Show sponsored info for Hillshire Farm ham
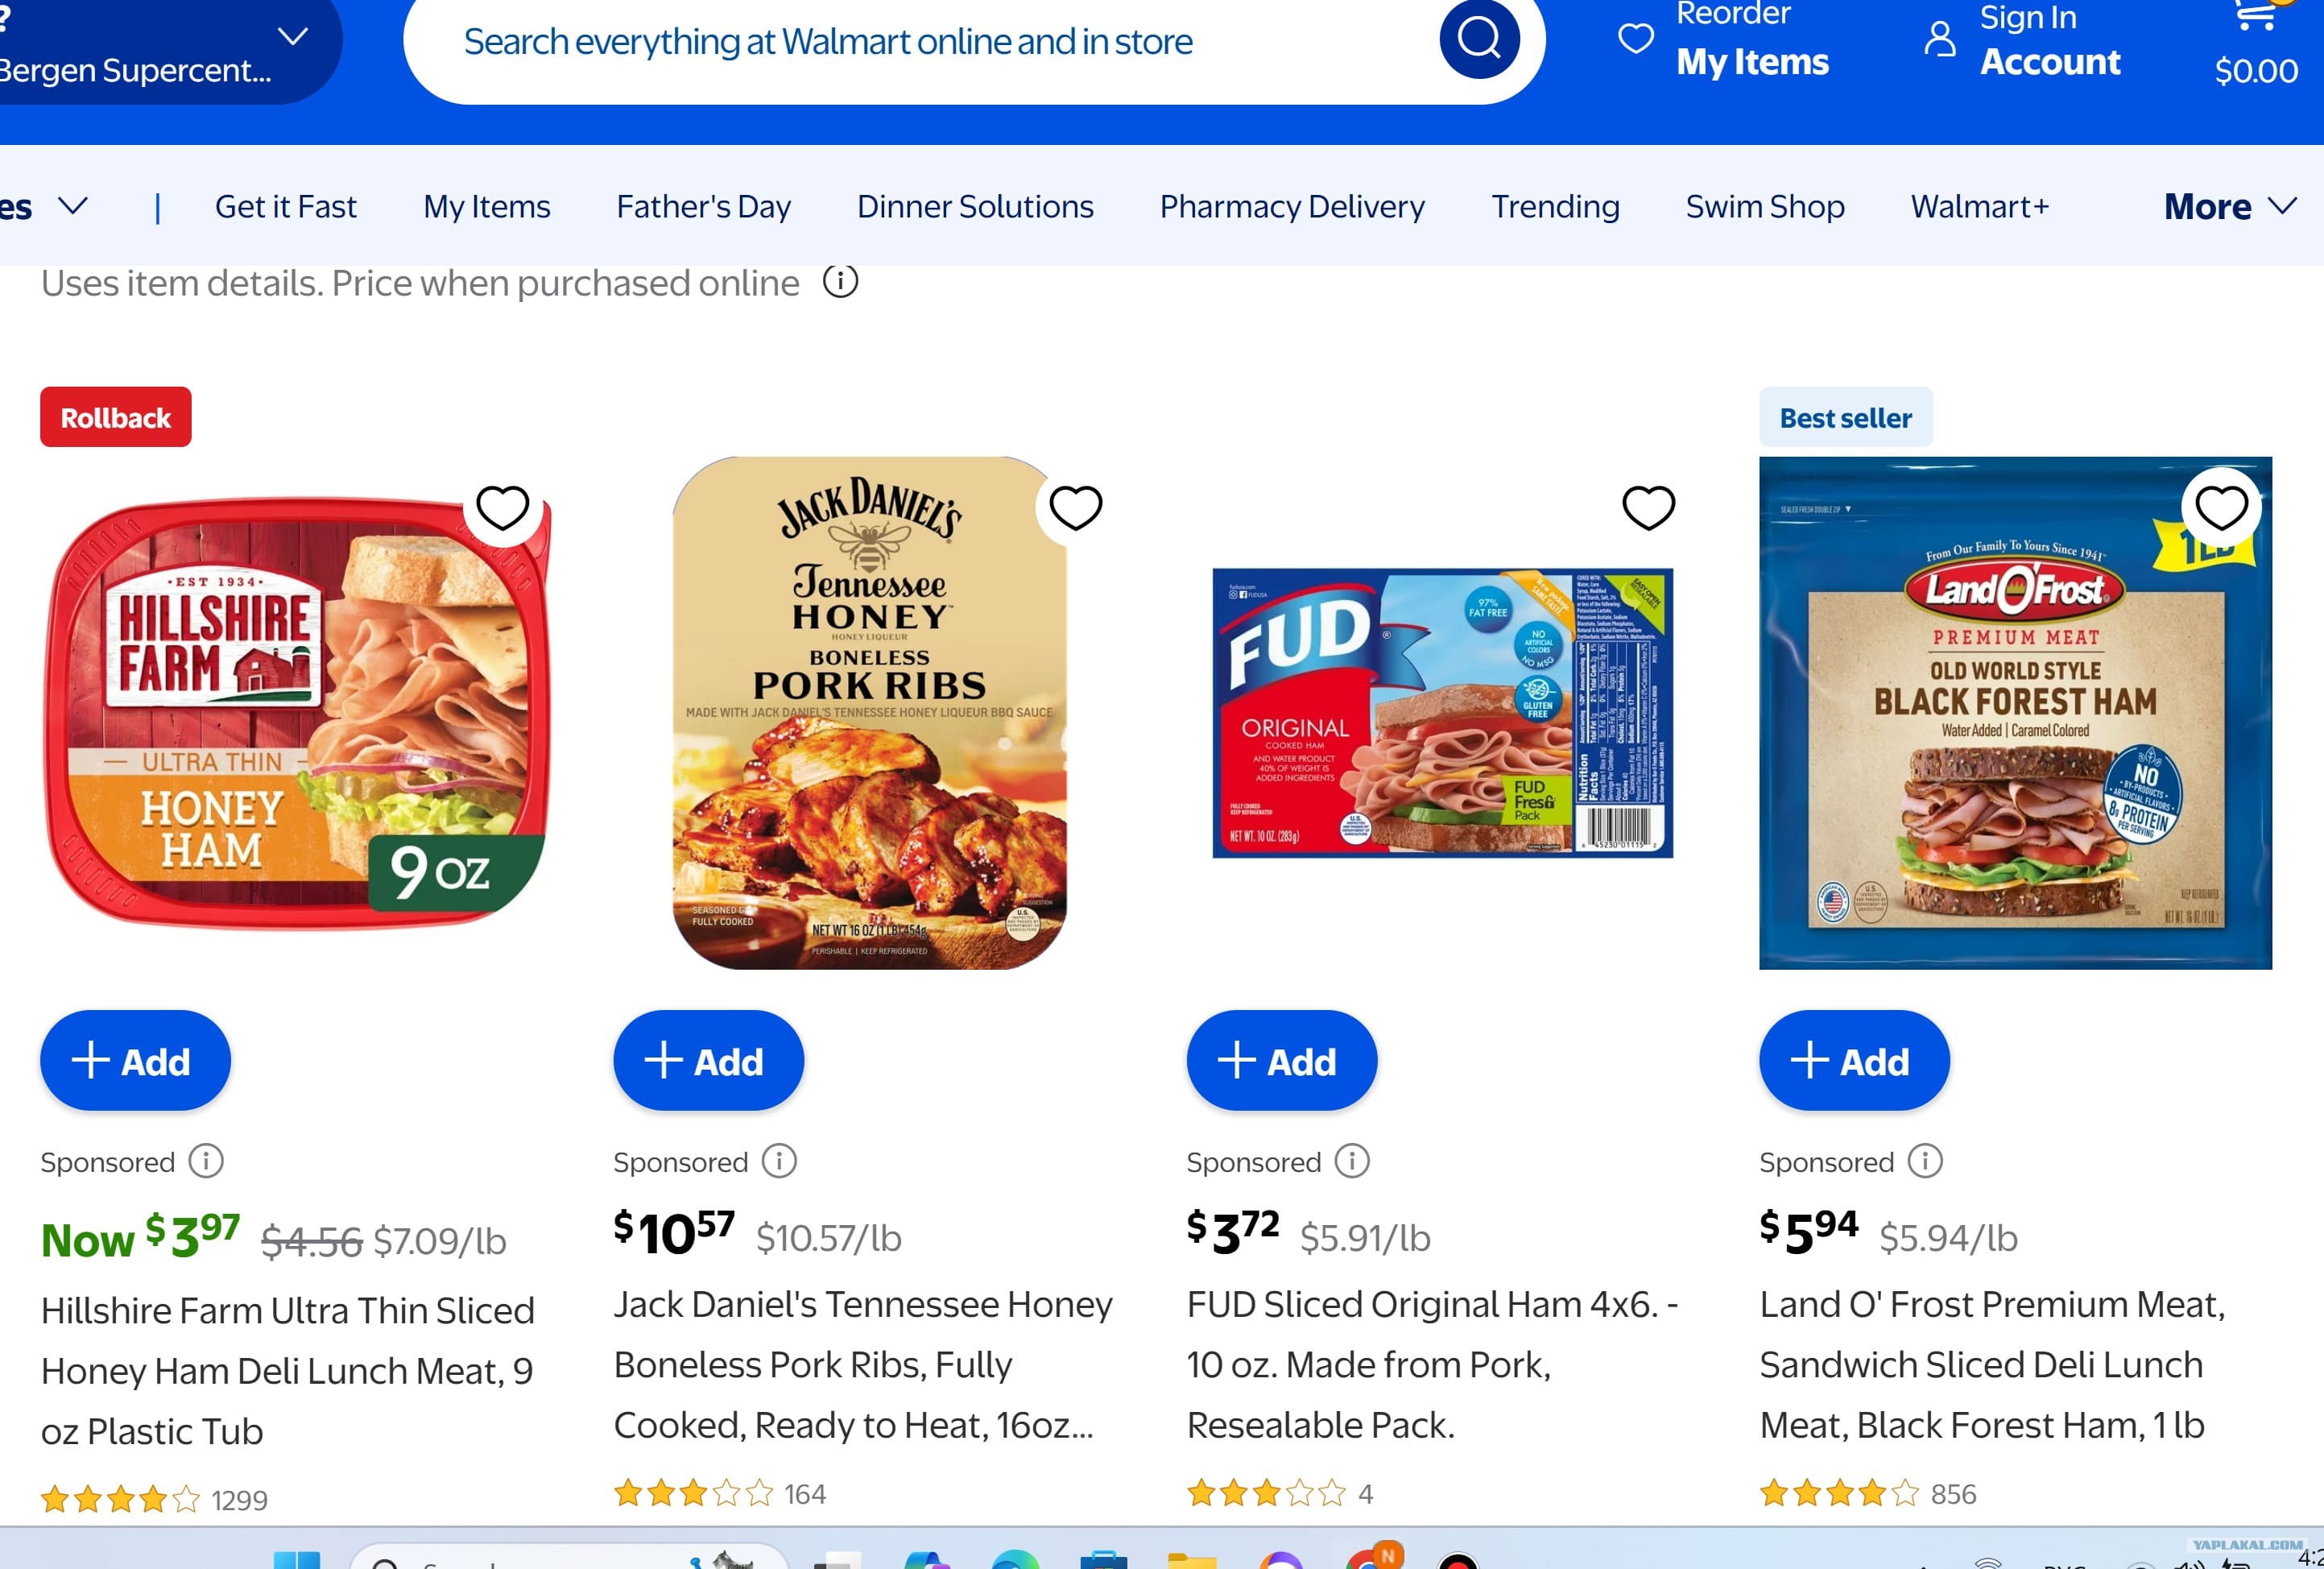The height and width of the screenshot is (1569, 2324). [206, 1162]
